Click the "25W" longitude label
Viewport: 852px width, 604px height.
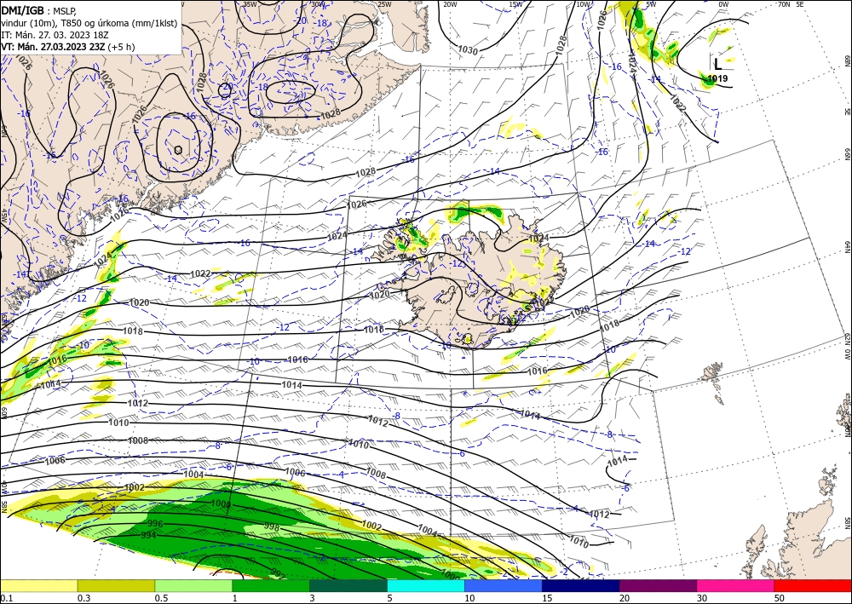pyautogui.click(x=384, y=4)
